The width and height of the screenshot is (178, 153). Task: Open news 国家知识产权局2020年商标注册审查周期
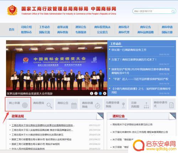tap(141, 71)
